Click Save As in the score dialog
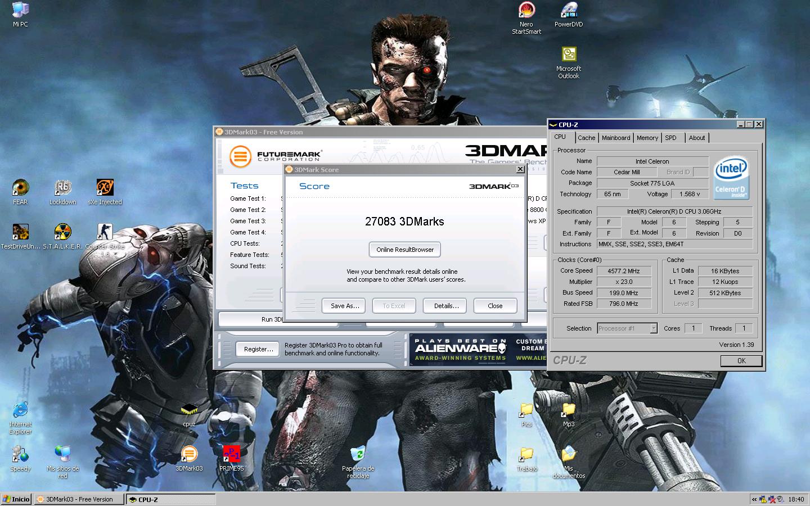810x506 pixels. coord(344,306)
